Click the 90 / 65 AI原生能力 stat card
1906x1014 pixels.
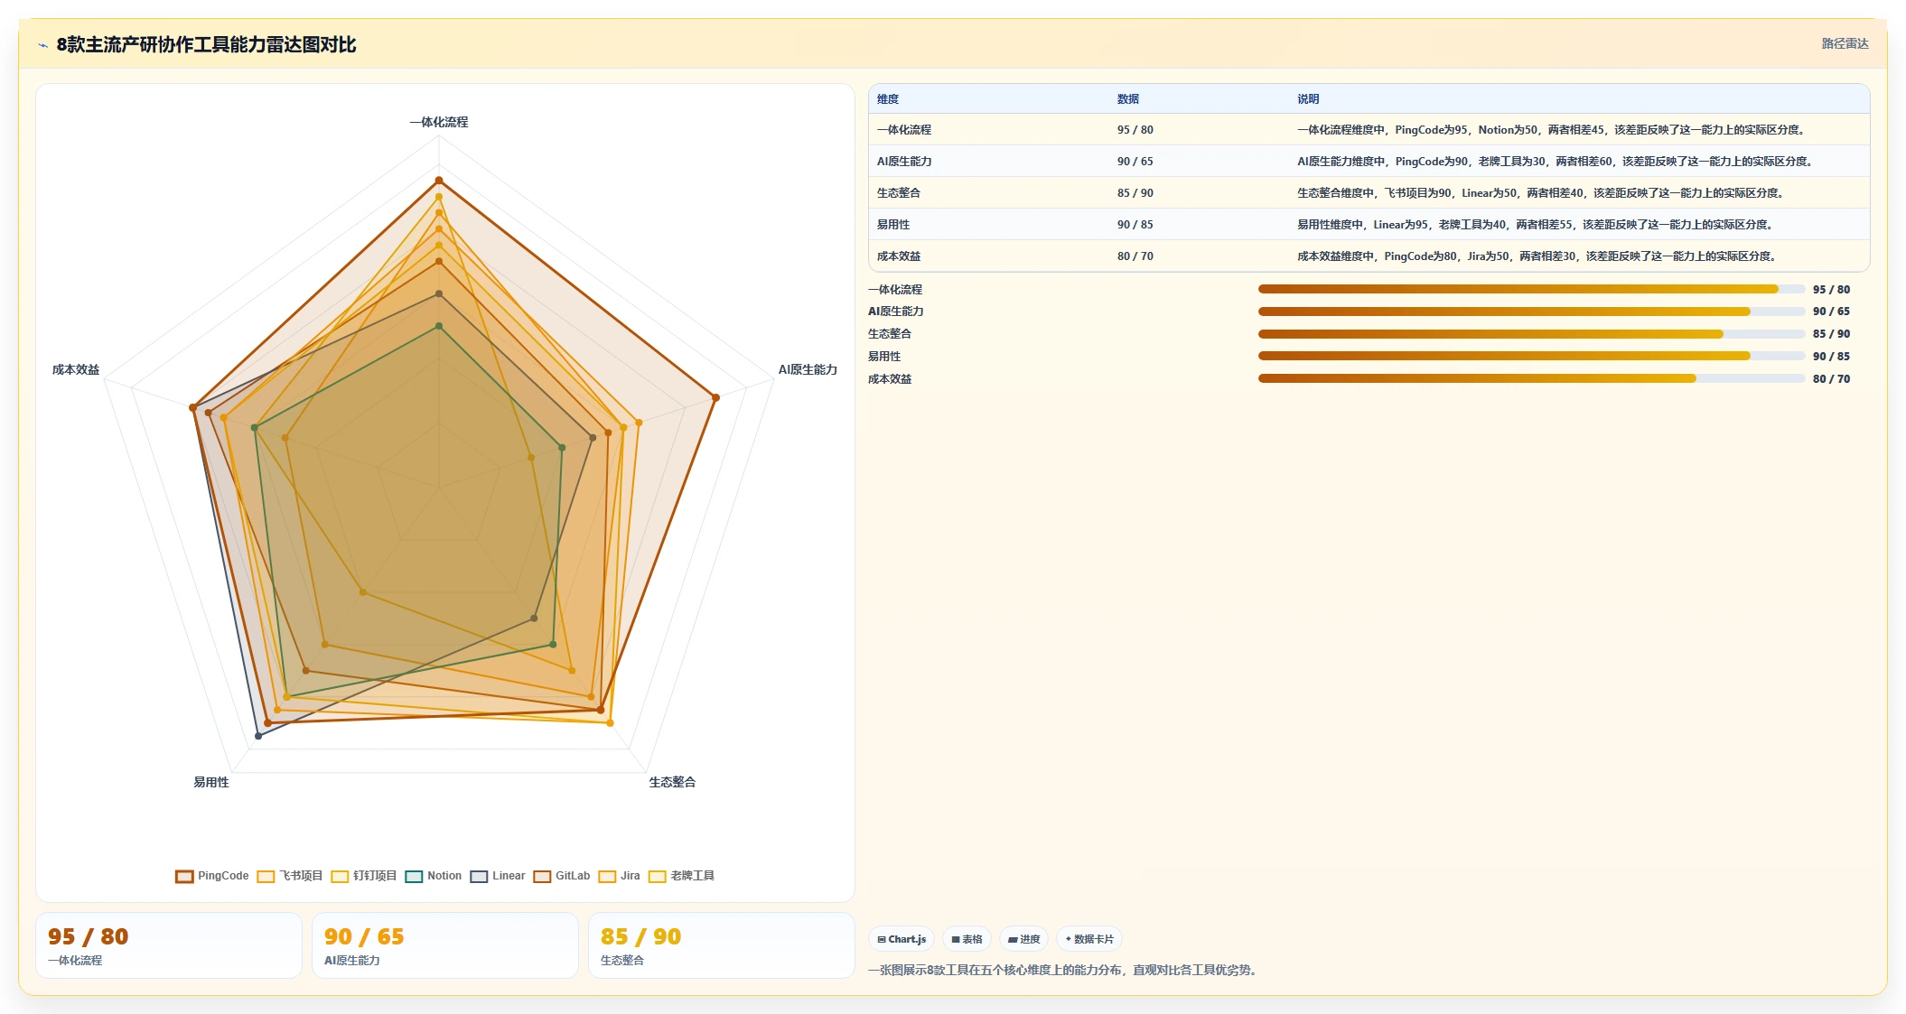pos(445,945)
